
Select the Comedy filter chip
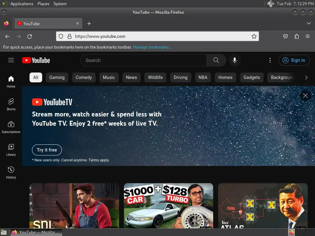84,77
